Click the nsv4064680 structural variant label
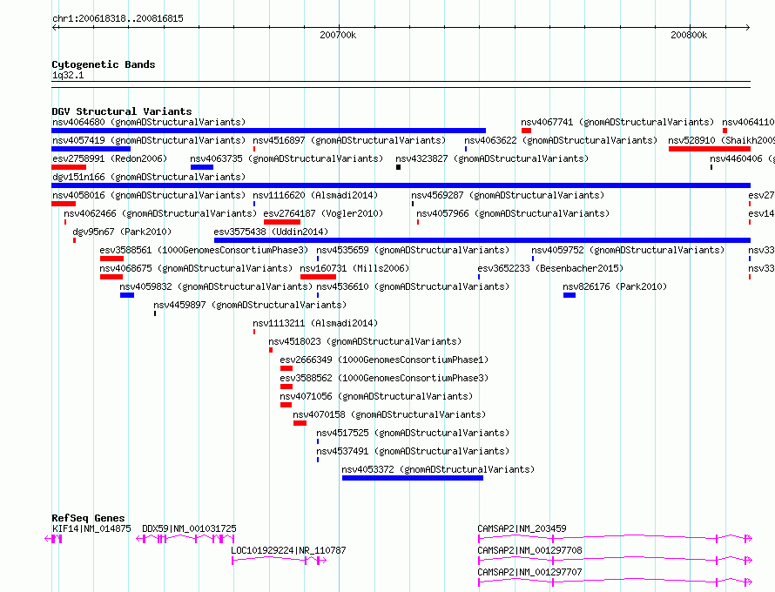Screen dimensions: 775x592 149,122
